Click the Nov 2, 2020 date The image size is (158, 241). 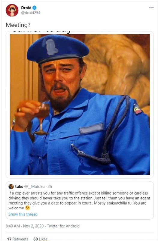33,226
